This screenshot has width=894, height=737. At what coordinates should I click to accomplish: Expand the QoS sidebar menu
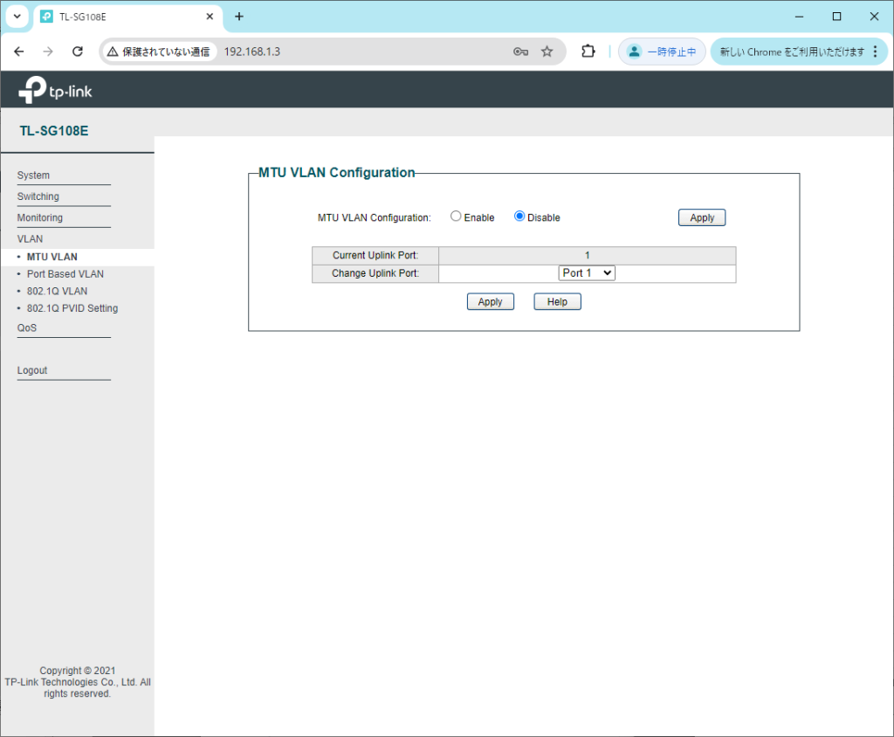point(27,328)
